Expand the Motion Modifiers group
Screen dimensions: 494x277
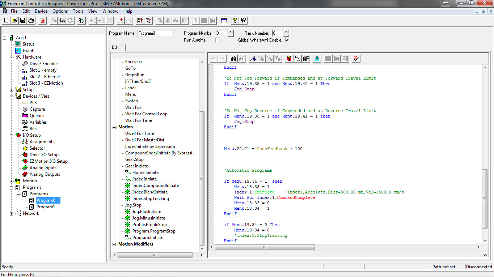tap(115, 244)
